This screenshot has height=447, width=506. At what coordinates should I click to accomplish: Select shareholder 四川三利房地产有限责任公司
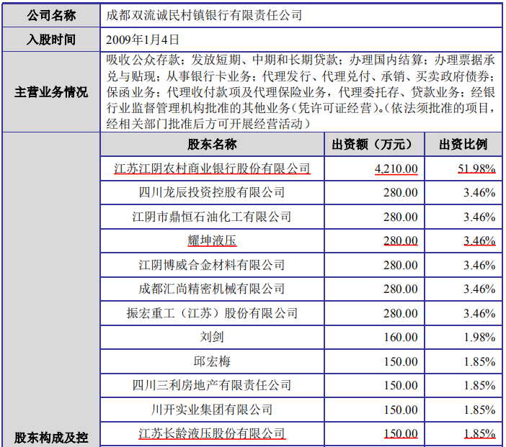click(212, 385)
